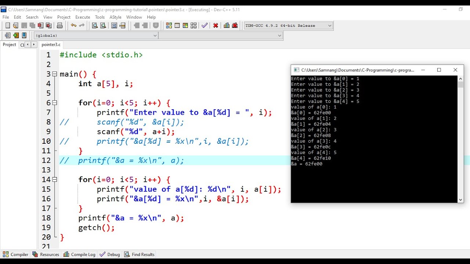
Task: Click the 'scanf("%d", a+i);' line 9
Action: 136,132
